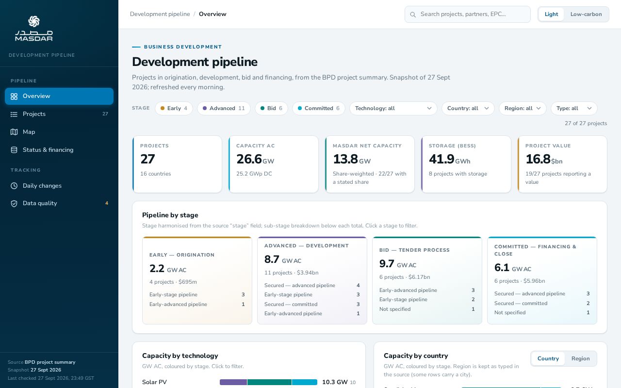Viewport: 621px width, 388px height.
Task: Click the Solar PV capacity bar
Action: tap(268, 382)
